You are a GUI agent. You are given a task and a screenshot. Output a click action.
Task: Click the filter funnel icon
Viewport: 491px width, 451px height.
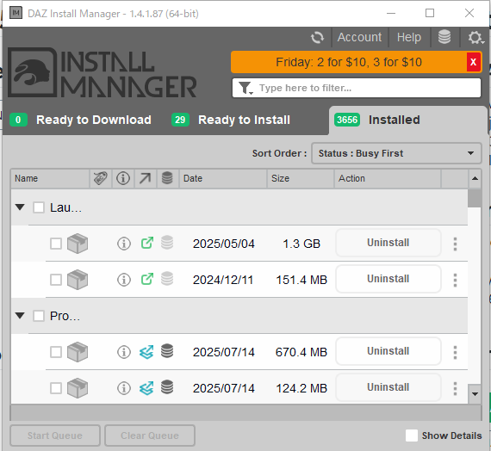click(x=245, y=88)
